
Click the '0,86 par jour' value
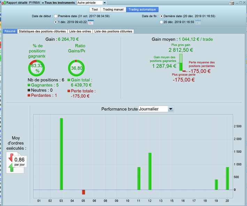20,162
